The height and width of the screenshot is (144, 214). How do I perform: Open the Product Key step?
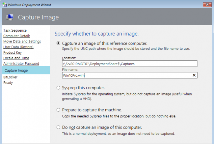13,52
